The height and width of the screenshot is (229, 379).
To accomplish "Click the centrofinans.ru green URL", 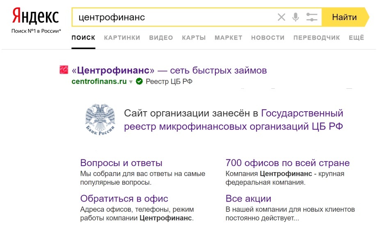I will pos(99,81).
